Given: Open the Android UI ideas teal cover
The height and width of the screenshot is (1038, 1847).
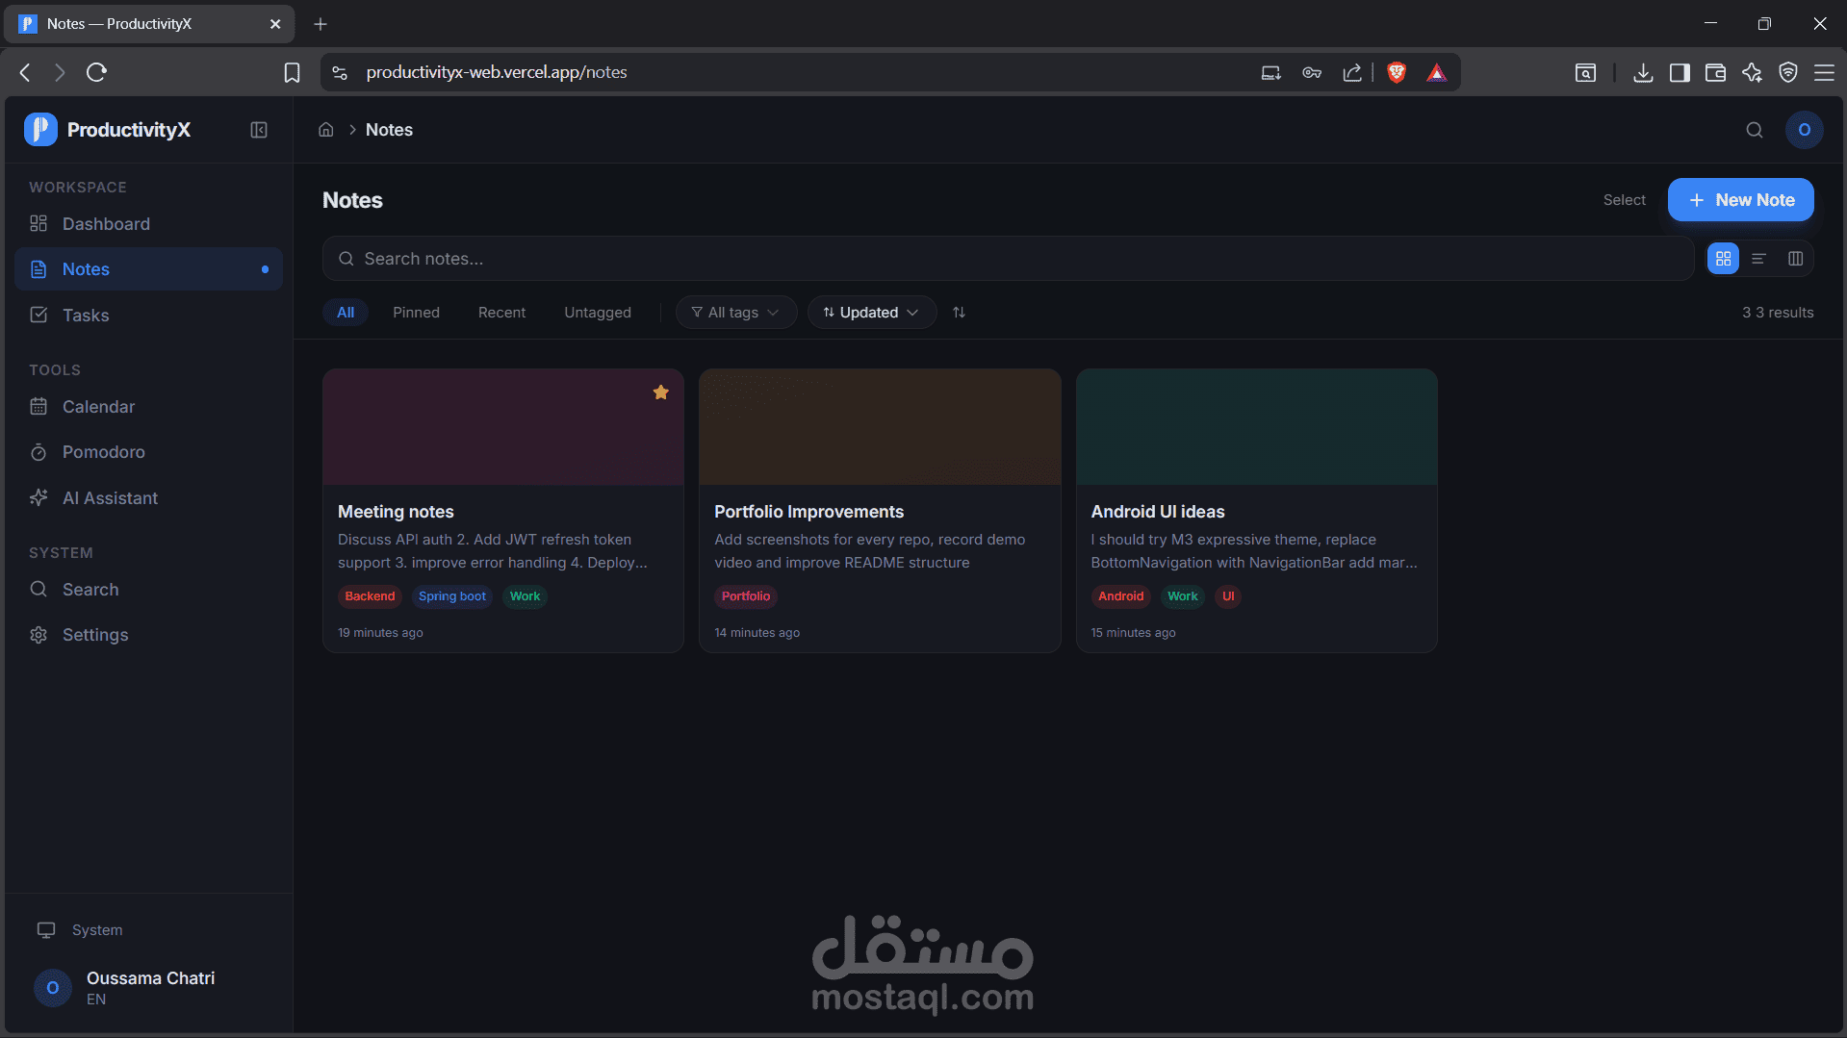Looking at the screenshot, I should click(x=1256, y=427).
